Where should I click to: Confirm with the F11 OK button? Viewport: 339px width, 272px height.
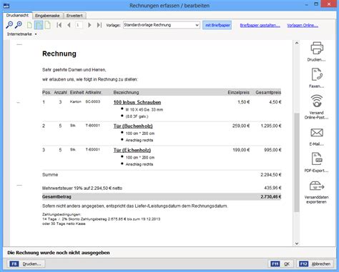[280, 263]
